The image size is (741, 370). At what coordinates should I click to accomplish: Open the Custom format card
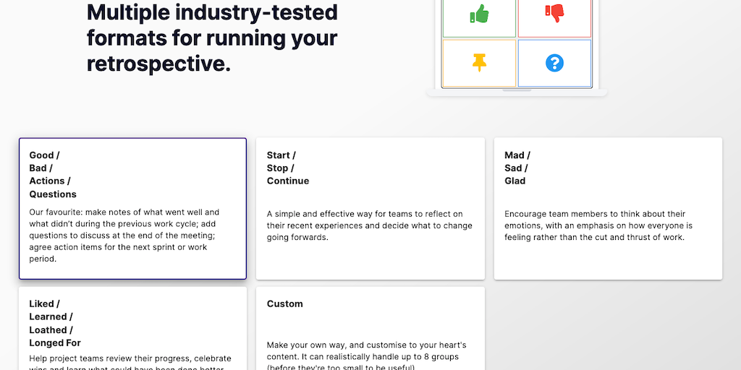[x=370, y=329]
